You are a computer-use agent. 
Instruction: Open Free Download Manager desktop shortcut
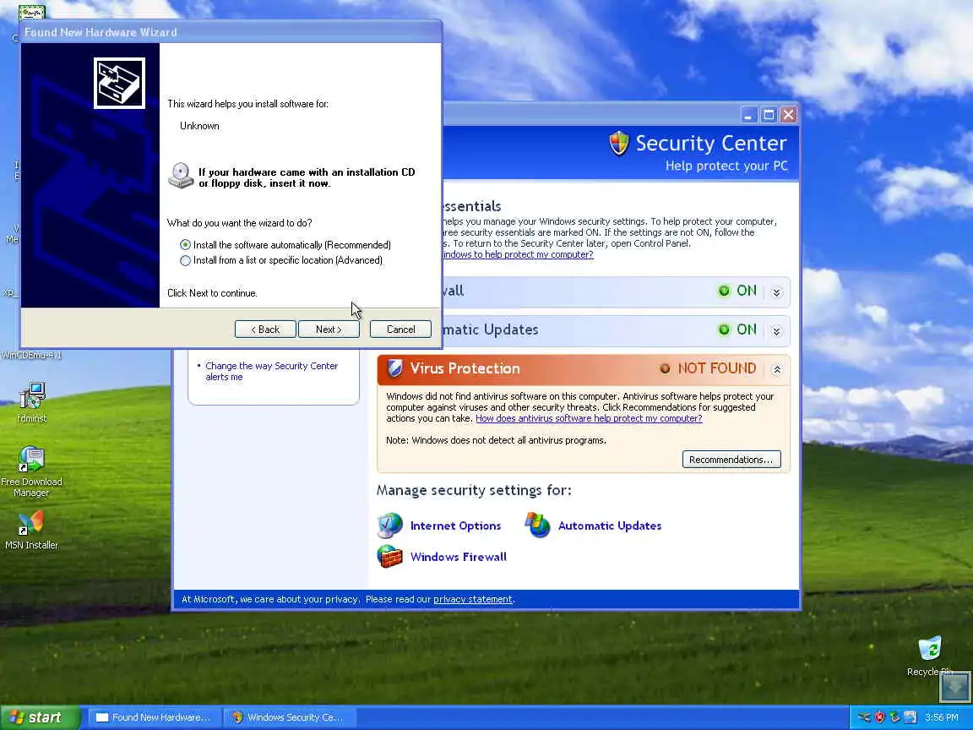(x=31, y=471)
